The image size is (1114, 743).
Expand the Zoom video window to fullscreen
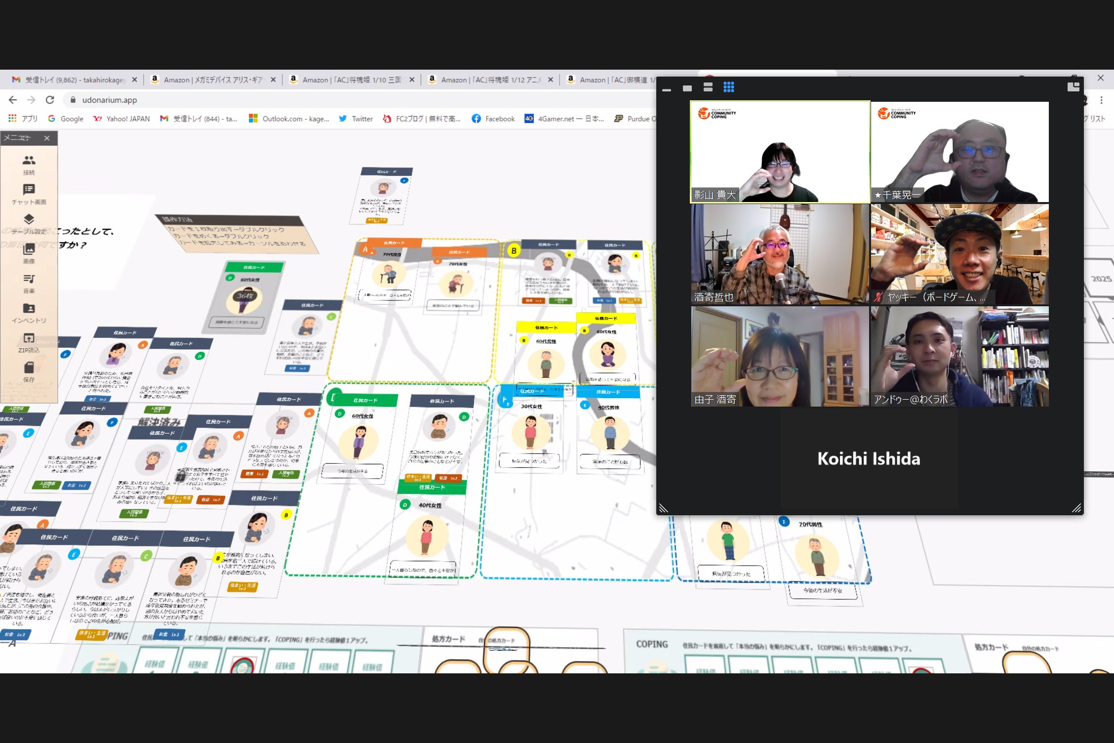point(1073,87)
